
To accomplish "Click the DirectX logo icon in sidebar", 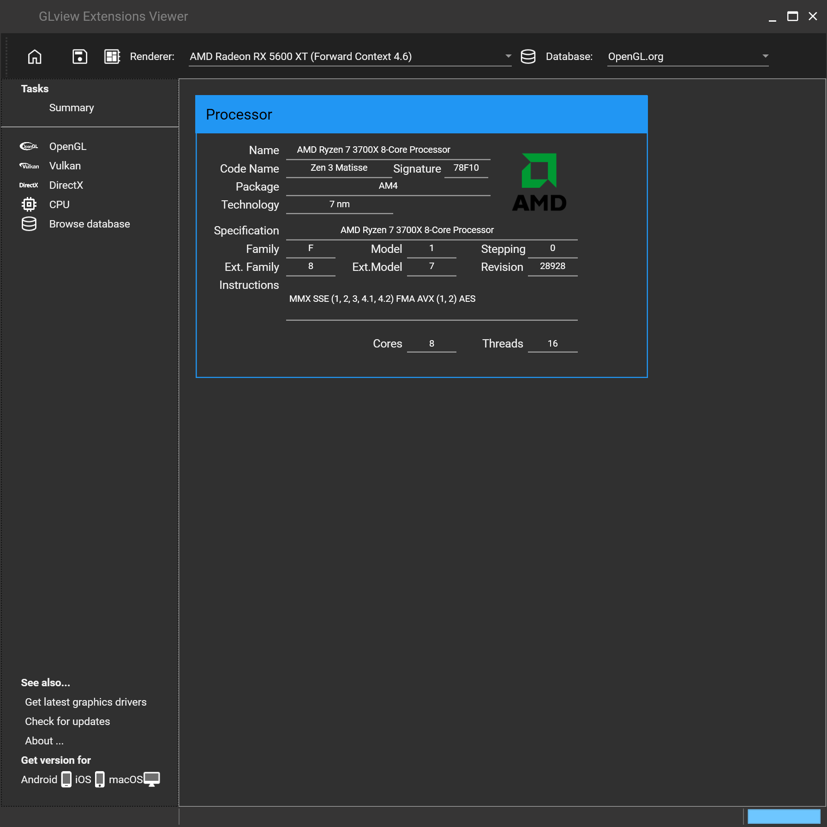I will pos(29,185).
